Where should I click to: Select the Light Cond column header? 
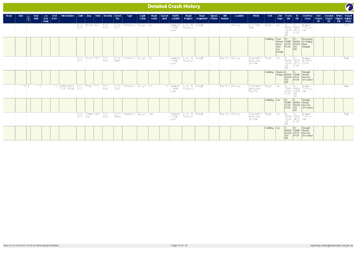point(143,19)
